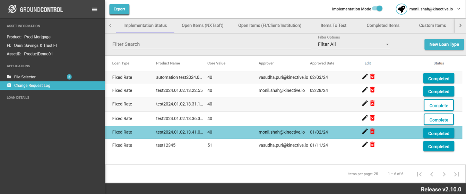Click the rocket avatar icon
Screen dimensions: 466x194
click(402, 9)
